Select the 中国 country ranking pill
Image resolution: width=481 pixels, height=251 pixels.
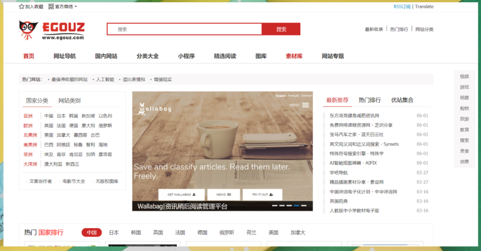(91, 233)
